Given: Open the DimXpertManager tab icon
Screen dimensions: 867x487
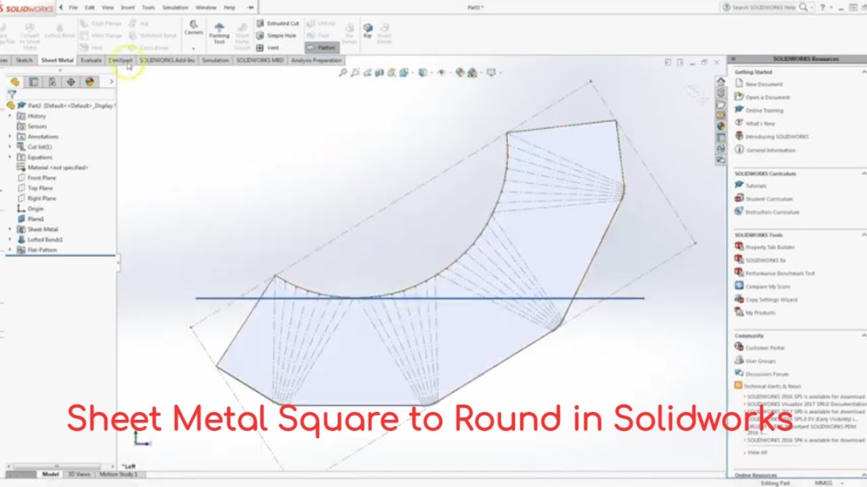Looking at the screenshot, I should tap(70, 82).
